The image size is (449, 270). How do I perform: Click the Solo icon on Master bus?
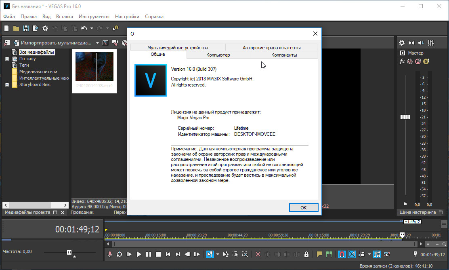tap(426, 61)
